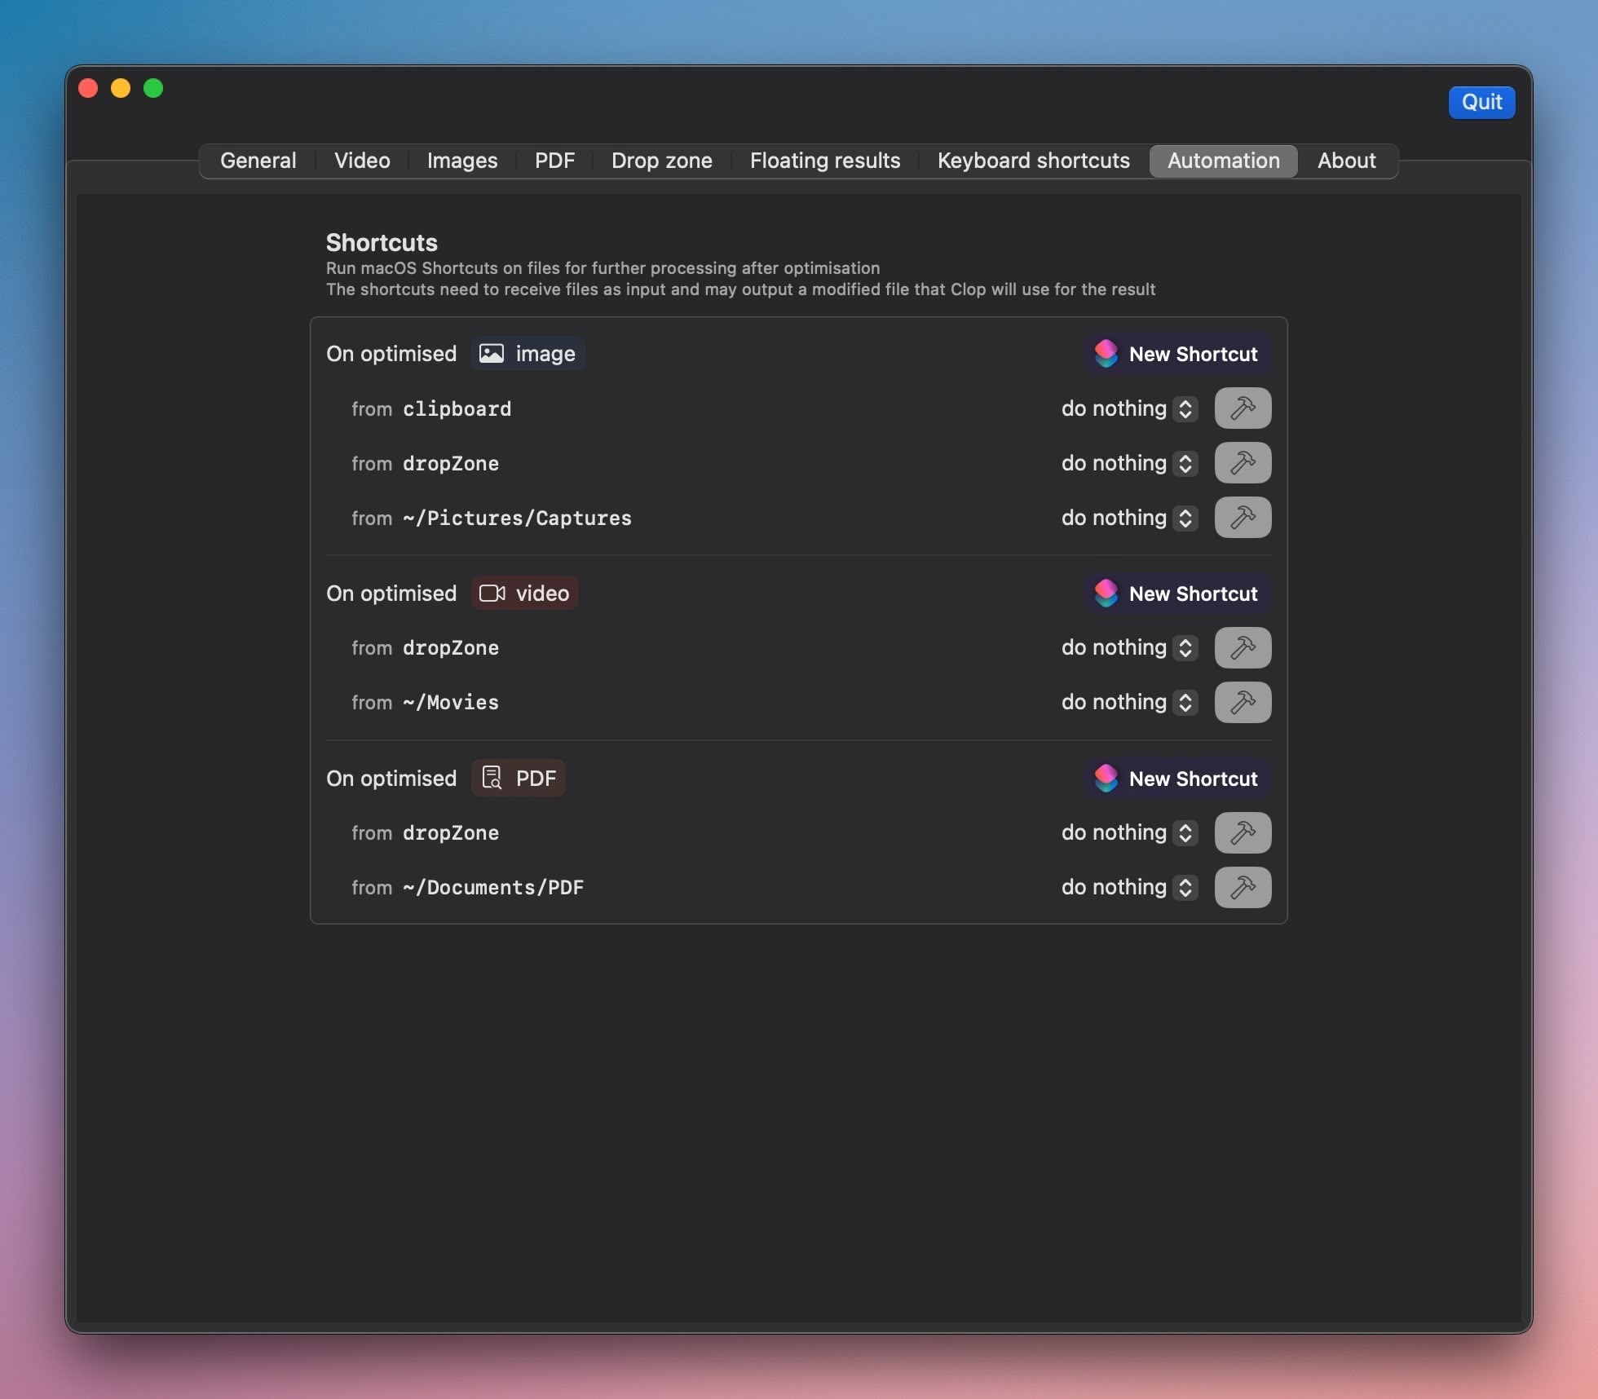Click the hammer icon for the PDF dropZone row
1598x1399 pixels.
coord(1242,832)
